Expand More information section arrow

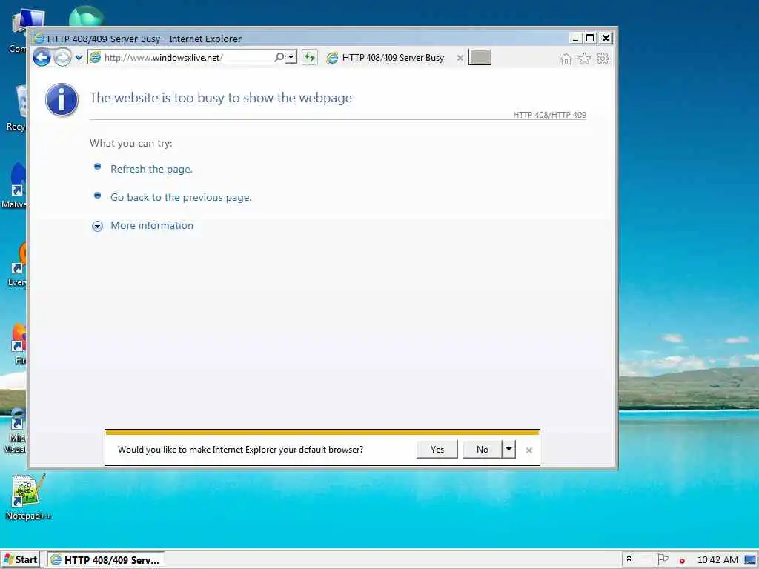(x=97, y=226)
